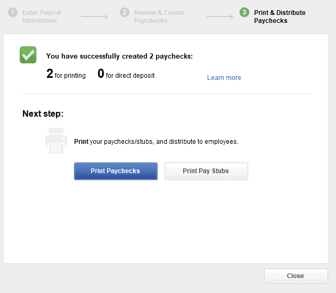
Task: Click the '2 for printing' count text
Action: [66, 74]
